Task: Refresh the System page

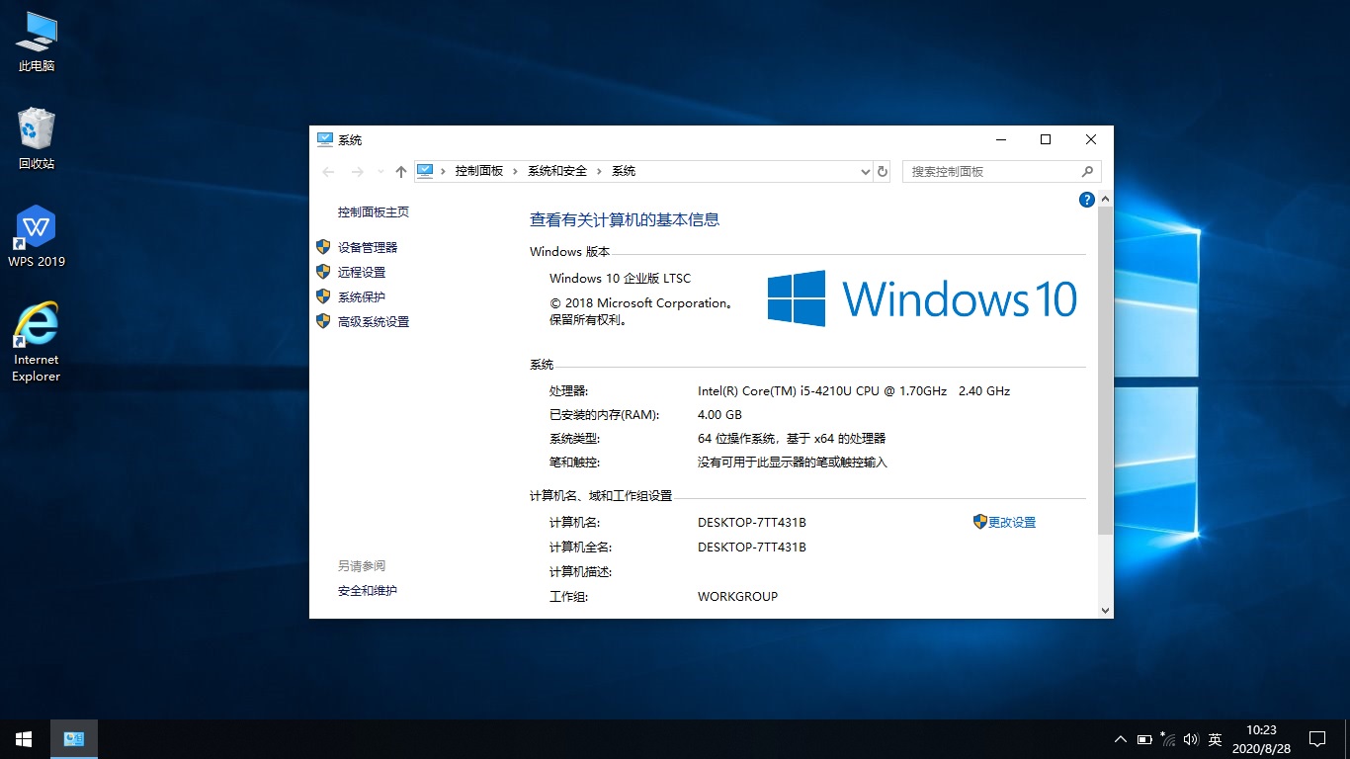Action: (883, 171)
